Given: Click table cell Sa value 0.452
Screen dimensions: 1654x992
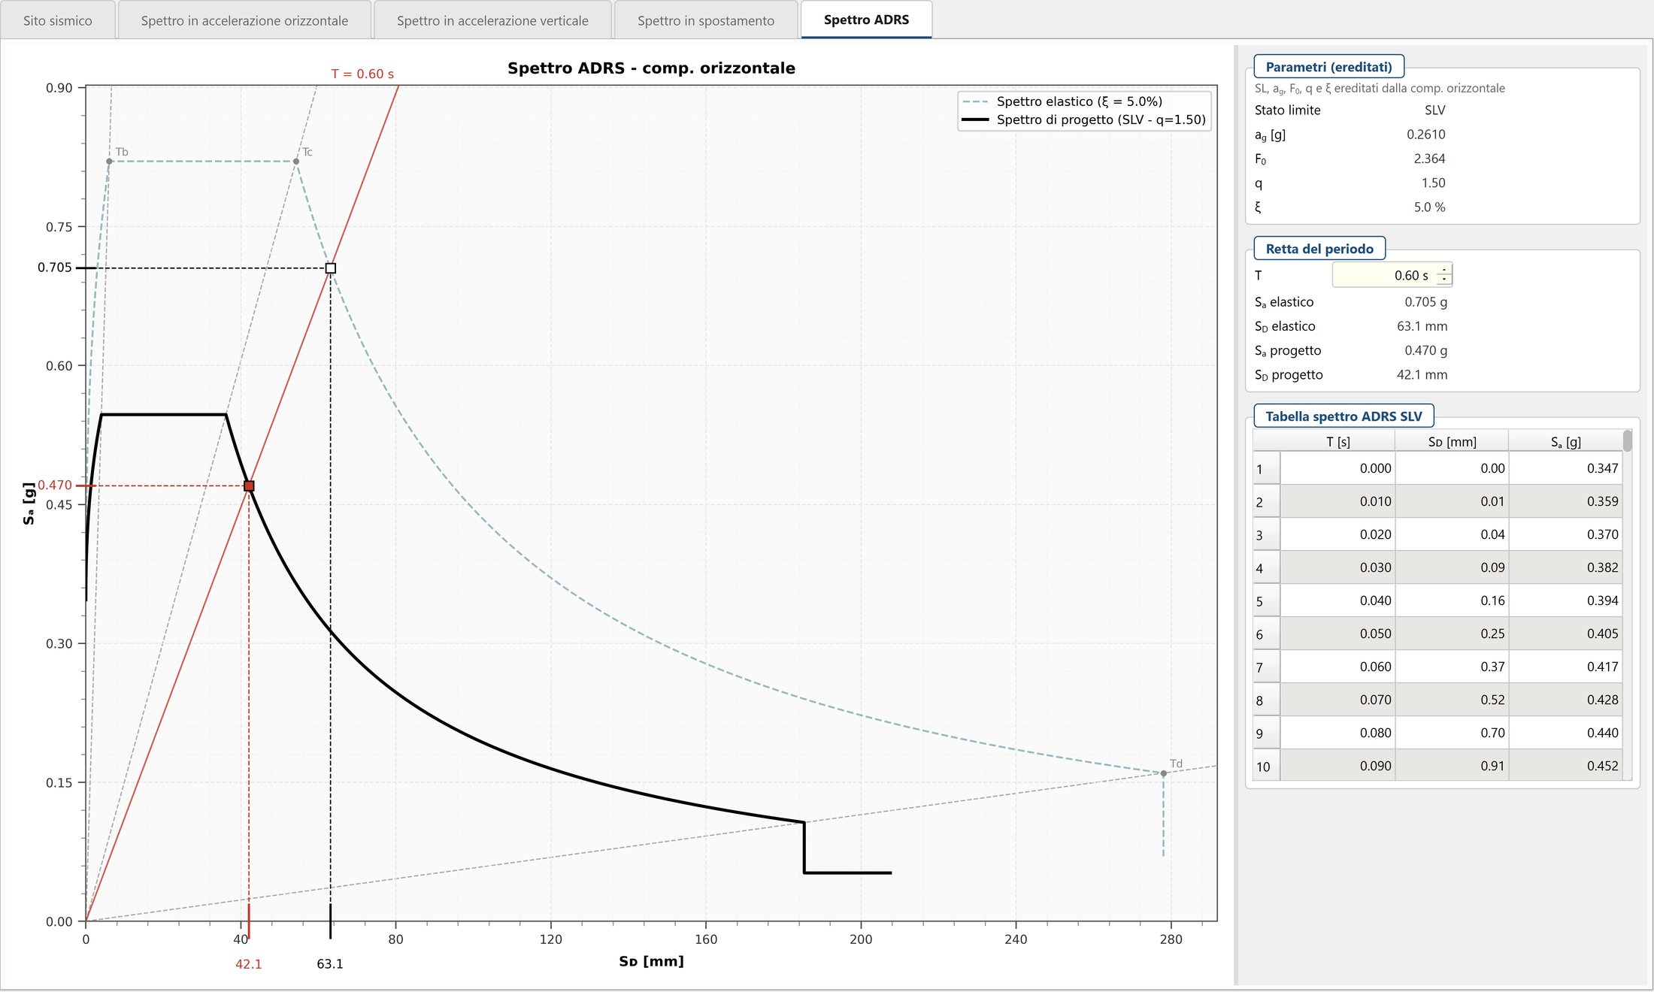Looking at the screenshot, I should (x=1565, y=766).
